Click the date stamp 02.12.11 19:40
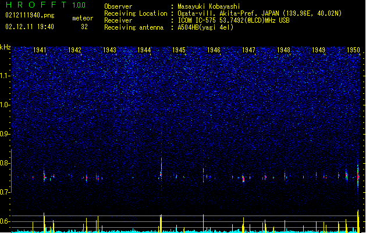Viewport: 366px width, 233px height. pyautogui.click(x=30, y=27)
